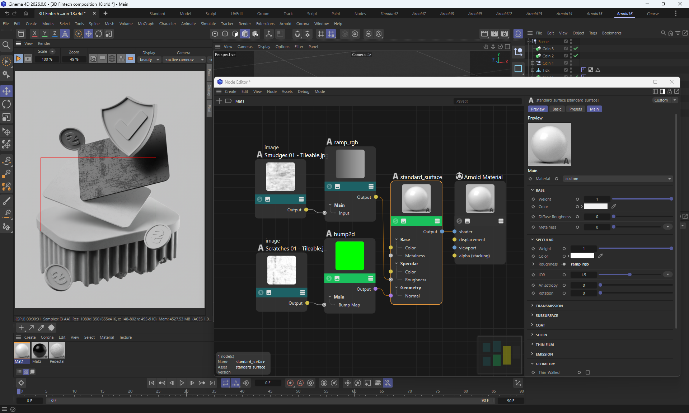Toggle the Thin-Walled checkbox
The width and height of the screenshot is (689, 413).
coord(588,372)
